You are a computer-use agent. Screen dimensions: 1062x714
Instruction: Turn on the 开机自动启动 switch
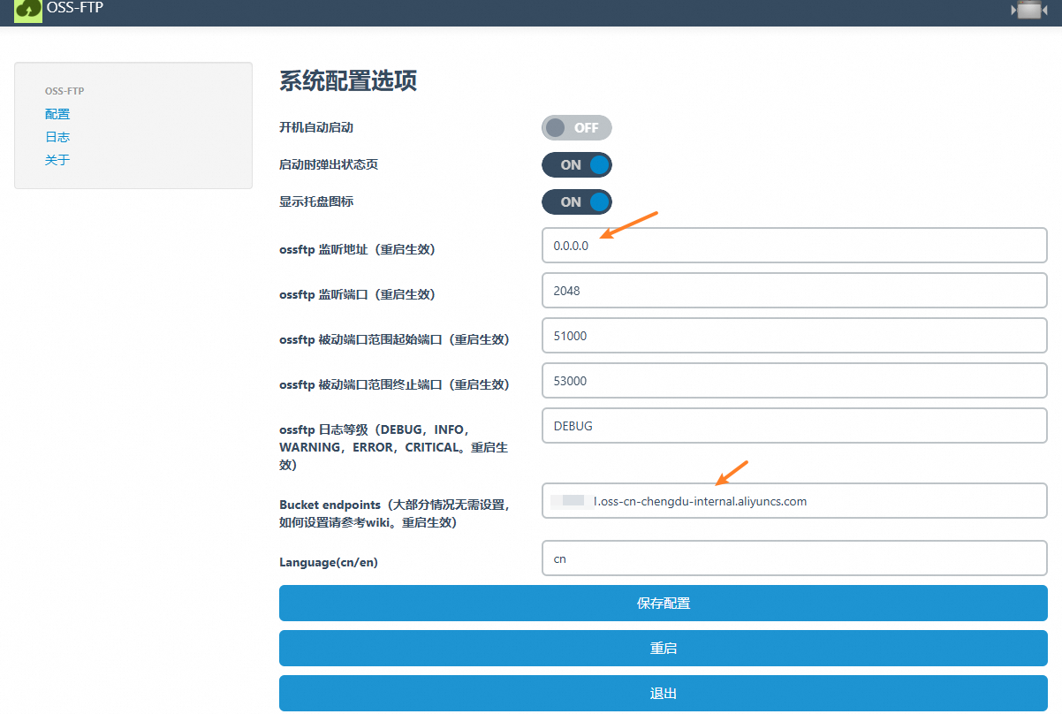(x=577, y=127)
